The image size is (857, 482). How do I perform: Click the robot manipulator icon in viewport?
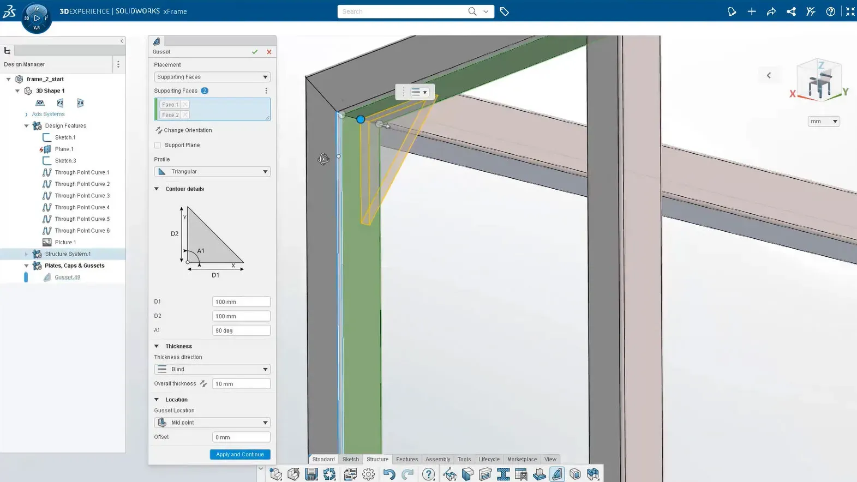click(x=323, y=159)
